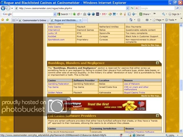The image size is (183, 137).
Task: Click the up-arrow icon in Evil Casino header
Action: (158, 116)
